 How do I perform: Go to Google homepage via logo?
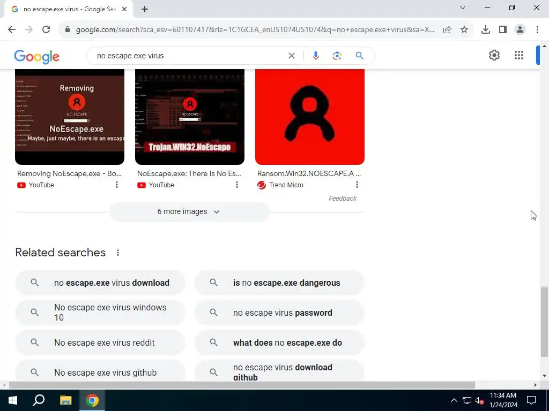click(x=37, y=56)
